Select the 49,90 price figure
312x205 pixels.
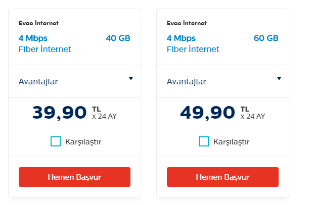(x=208, y=112)
